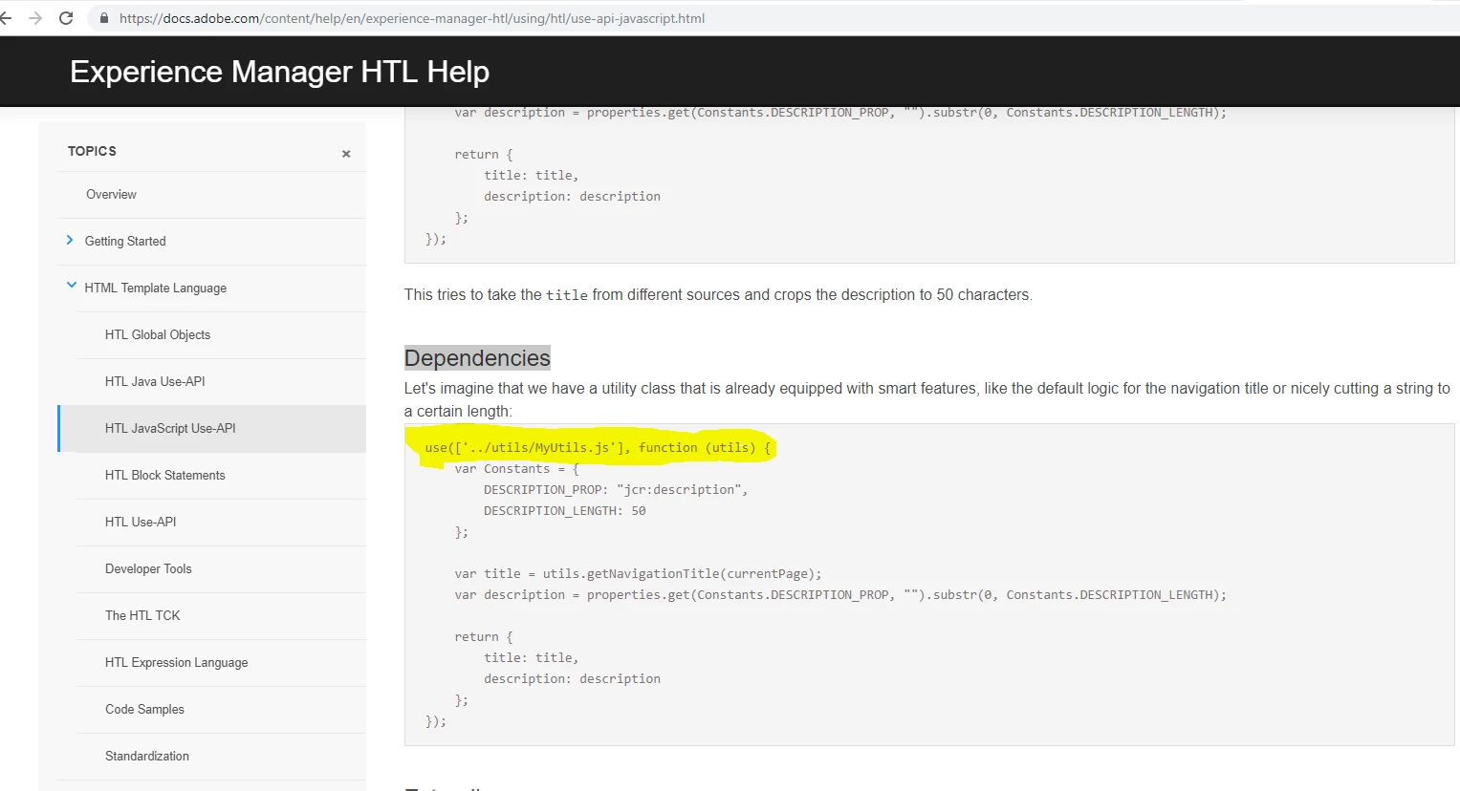
Task: Close the Topics panel with X
Action: tap(346, 154)
